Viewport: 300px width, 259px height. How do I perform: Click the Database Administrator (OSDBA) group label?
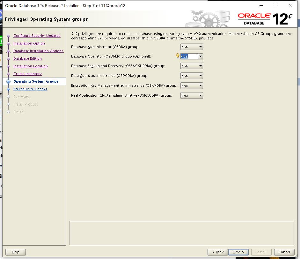click(x=105, y=47)
